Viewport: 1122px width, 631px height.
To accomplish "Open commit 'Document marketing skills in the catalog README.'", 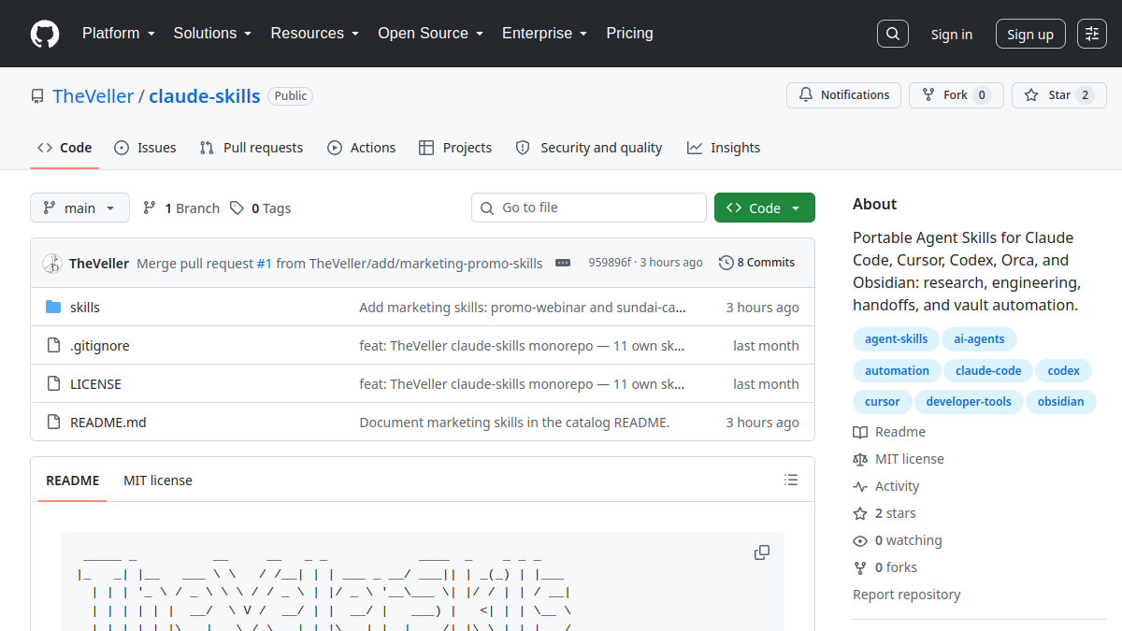I will [x=514, y=423].
